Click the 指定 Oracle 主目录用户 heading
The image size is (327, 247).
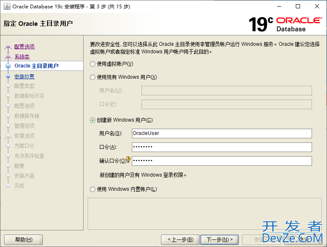click(x=38, y=23)
